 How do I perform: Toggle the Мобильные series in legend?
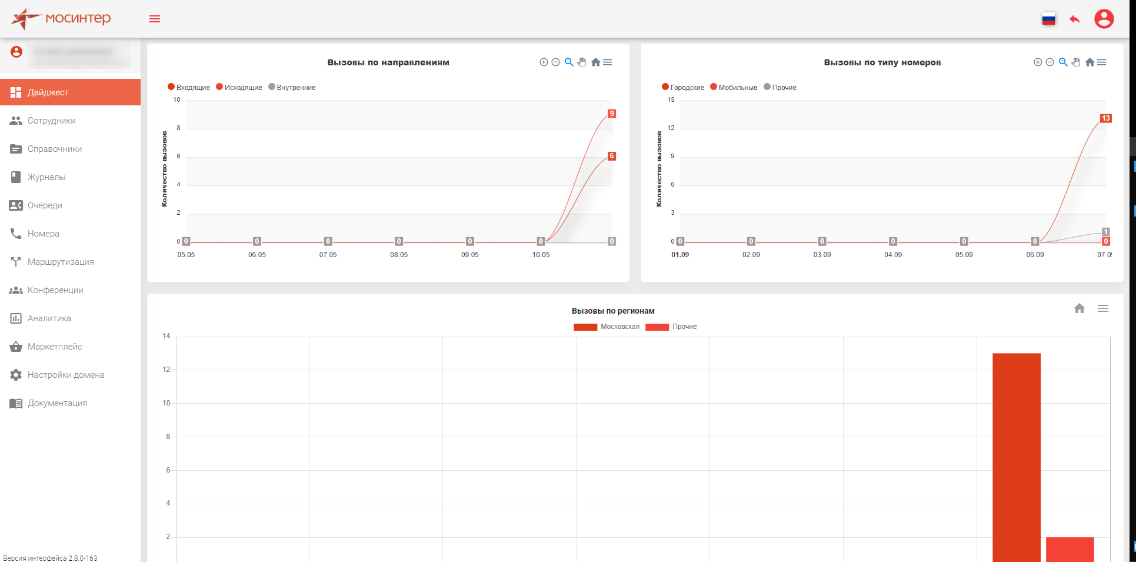(734, 87)
